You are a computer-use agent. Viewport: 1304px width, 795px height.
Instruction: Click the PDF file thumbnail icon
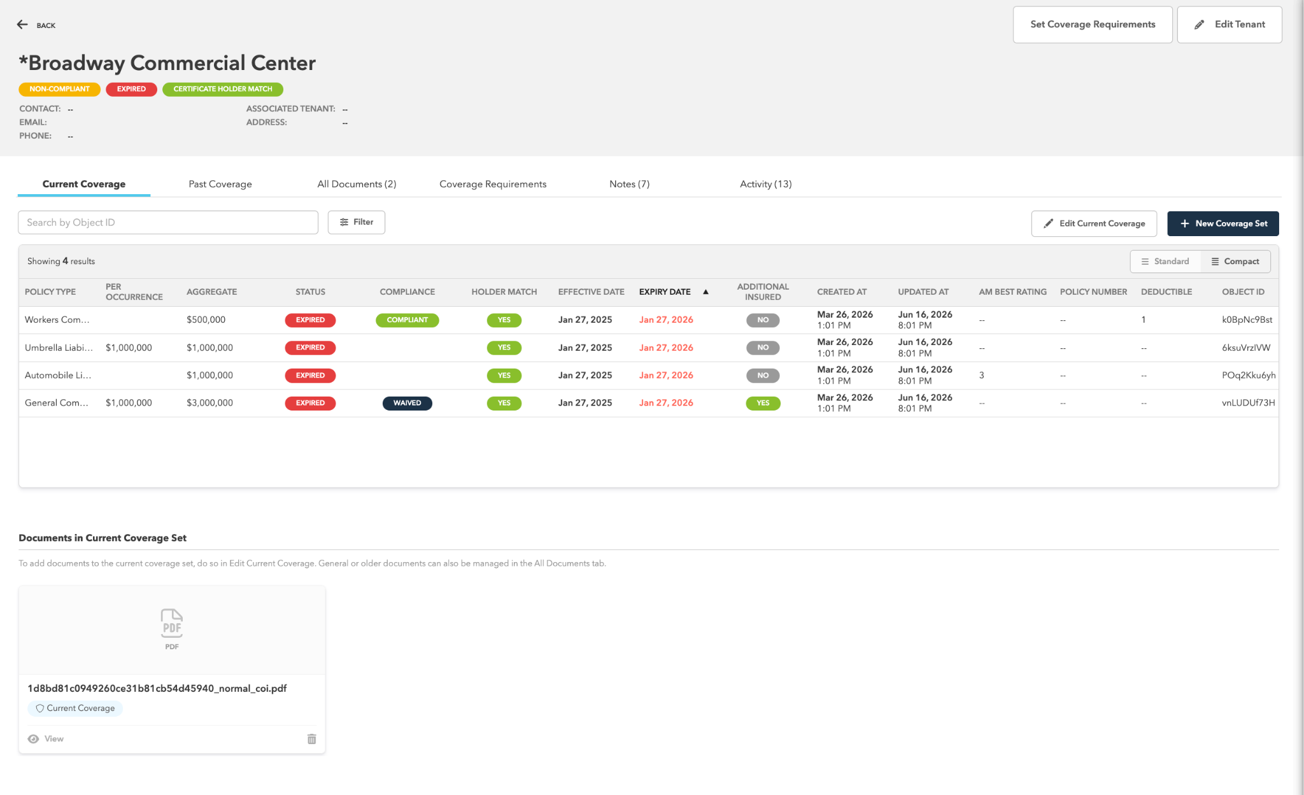point(172,623)
